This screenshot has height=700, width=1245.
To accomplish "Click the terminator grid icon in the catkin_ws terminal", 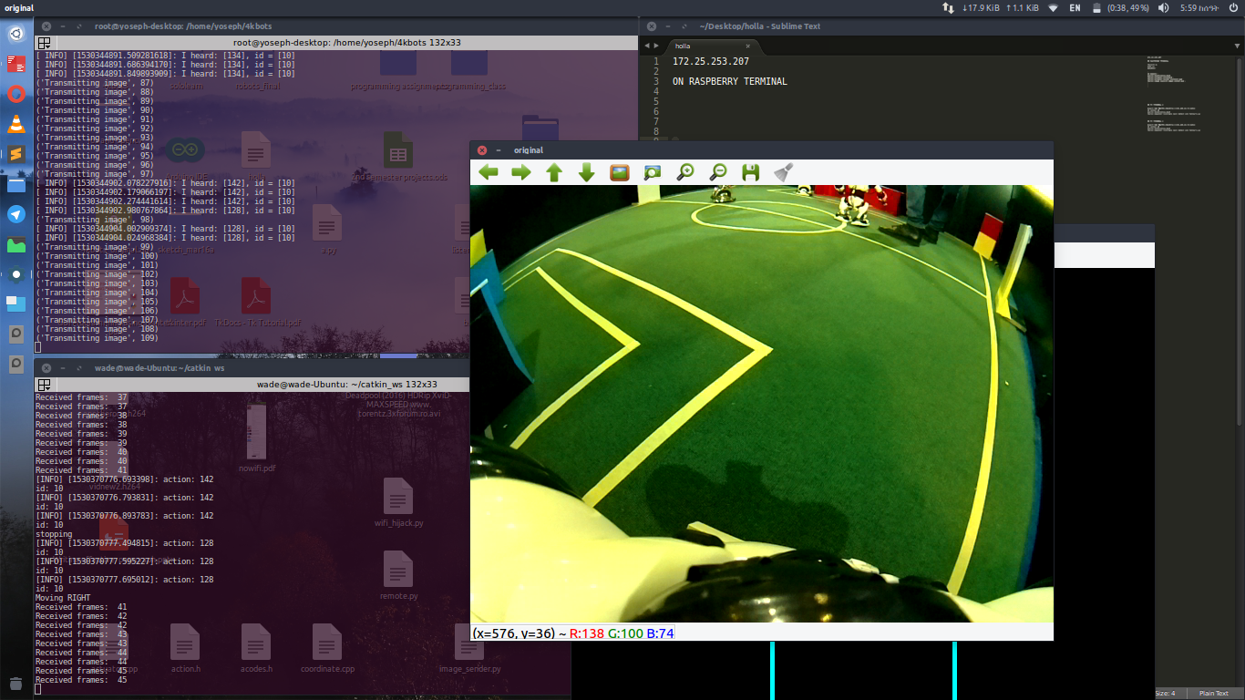I will coord(43,385).
